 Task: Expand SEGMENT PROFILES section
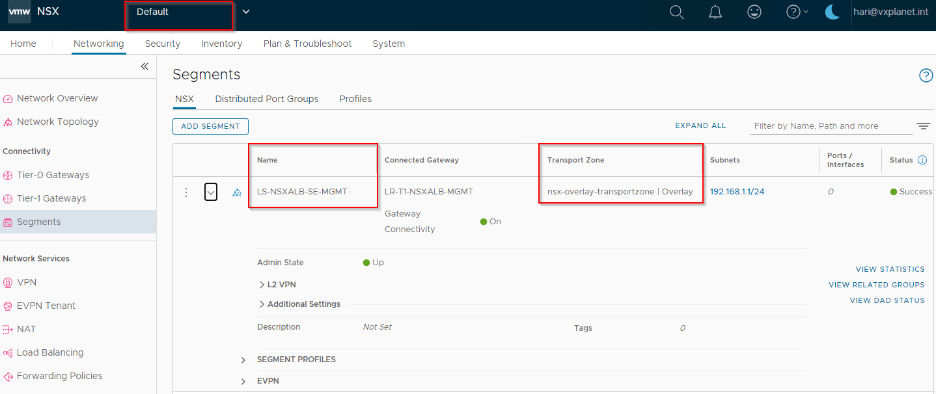coord(243,360)
